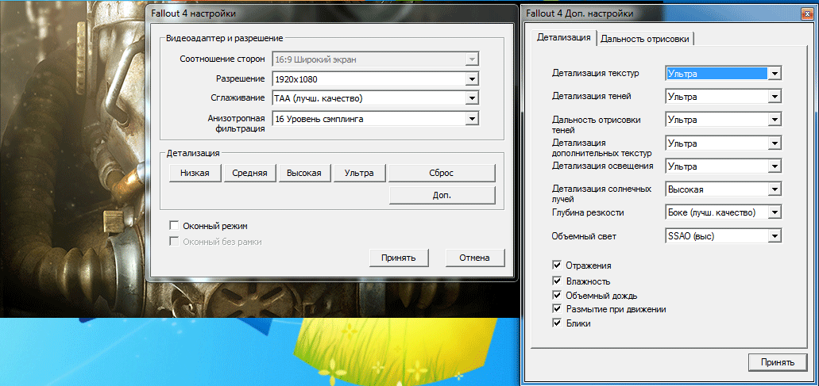The image size is (819, 386).
Task: Toggle the Размытие при движении checkbox
Action: (x=557, y=309)
